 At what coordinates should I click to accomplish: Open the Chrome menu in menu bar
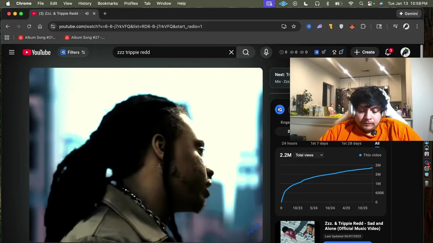[x=24, y=3]
